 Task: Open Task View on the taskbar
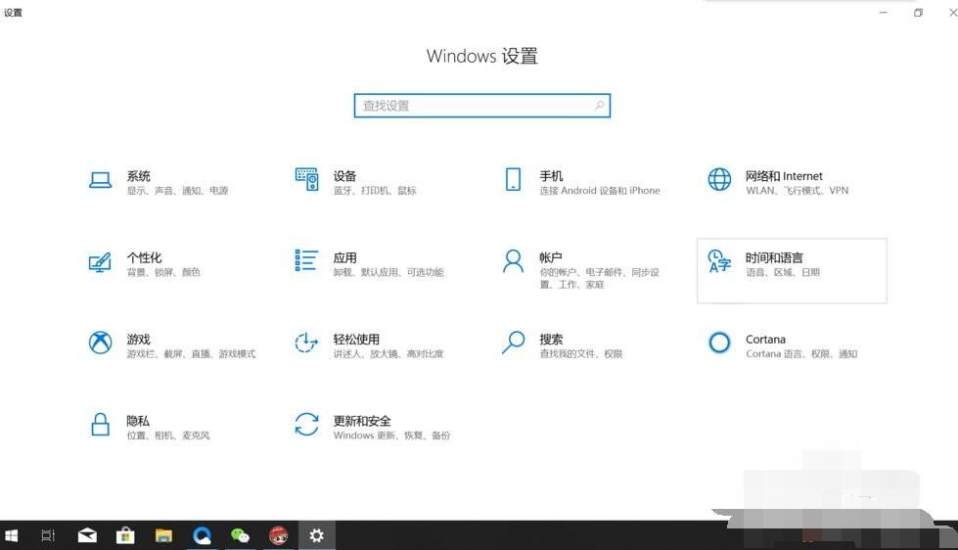tap(48, 536)
